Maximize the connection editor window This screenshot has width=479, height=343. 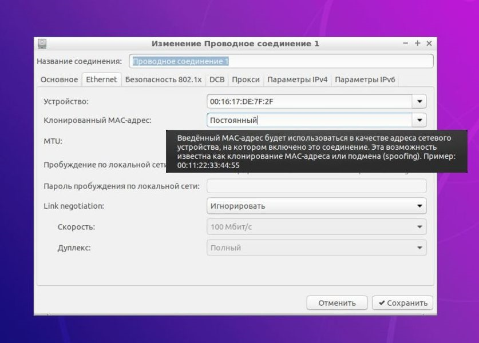[418, 43]
